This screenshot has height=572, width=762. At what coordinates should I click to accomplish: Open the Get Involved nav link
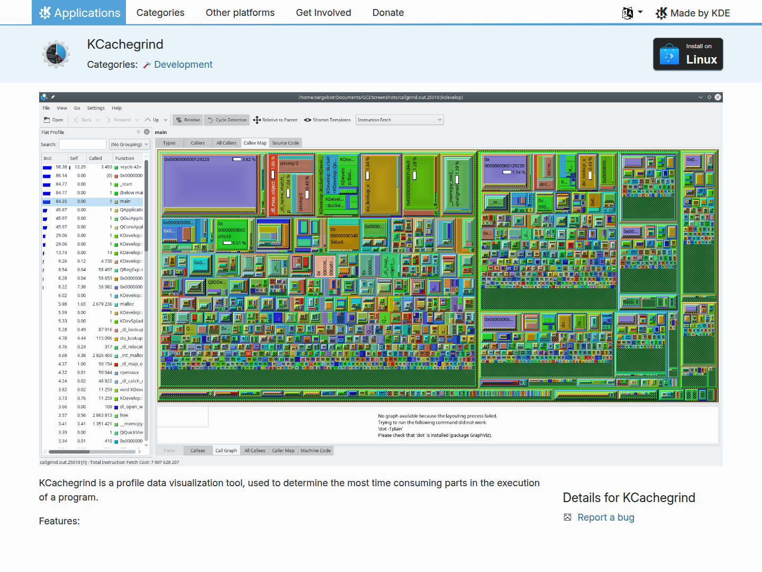click(323, 13)
